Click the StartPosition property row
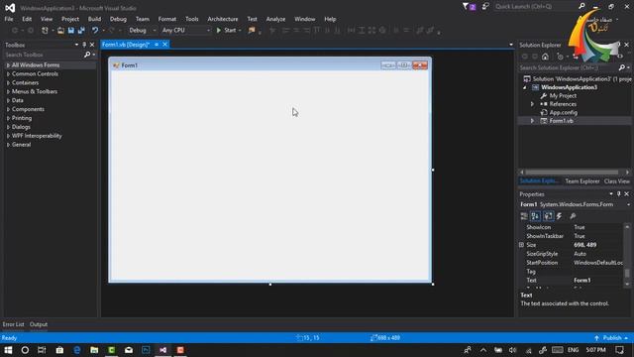634x357 pixels. [572, 263]
